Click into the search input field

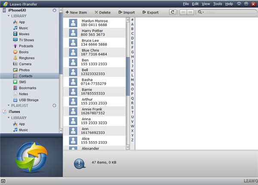coord(230,12)
